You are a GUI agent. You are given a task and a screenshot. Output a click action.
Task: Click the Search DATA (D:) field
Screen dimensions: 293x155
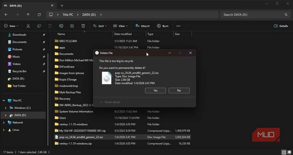(x=255, y=15)
